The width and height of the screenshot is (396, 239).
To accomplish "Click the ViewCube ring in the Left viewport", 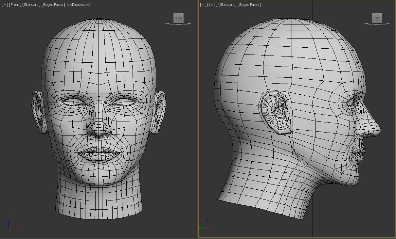I will (x=377, y=24).
